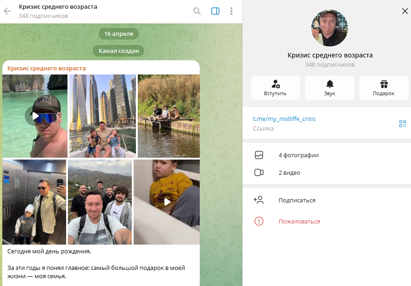Open the channel profile avatar photo

point(329,28)
